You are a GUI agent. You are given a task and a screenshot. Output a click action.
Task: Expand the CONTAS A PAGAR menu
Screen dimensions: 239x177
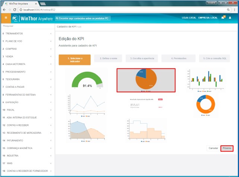coord(28,87)
